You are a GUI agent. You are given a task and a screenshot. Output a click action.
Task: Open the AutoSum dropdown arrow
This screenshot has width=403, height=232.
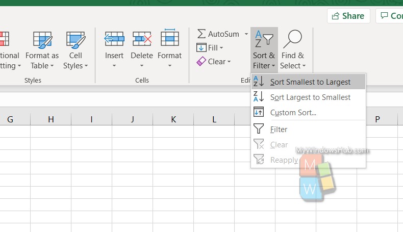tap(246, 34)
